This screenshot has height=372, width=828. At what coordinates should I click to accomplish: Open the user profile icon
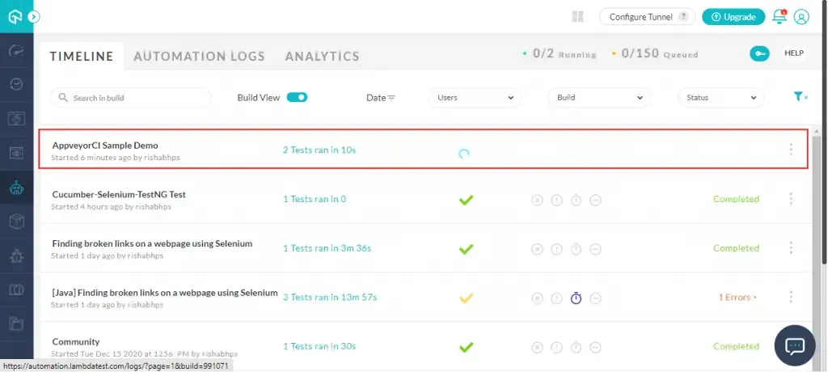coord(801,16)
